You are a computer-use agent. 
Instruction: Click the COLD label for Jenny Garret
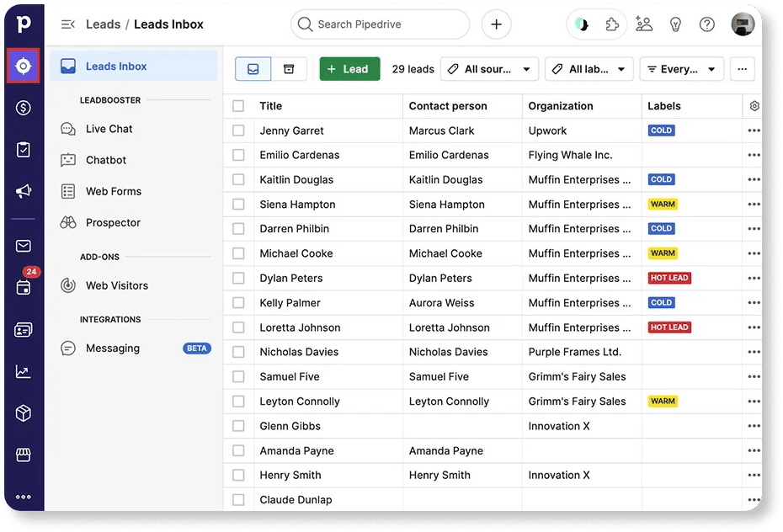(661, 130)
